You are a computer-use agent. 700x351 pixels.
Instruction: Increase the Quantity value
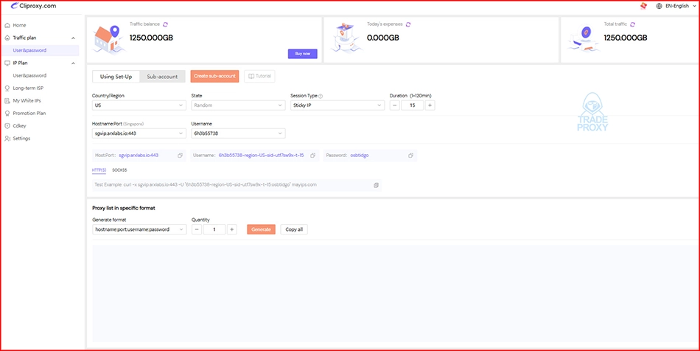pyautogui.click(x=231, y=229)
